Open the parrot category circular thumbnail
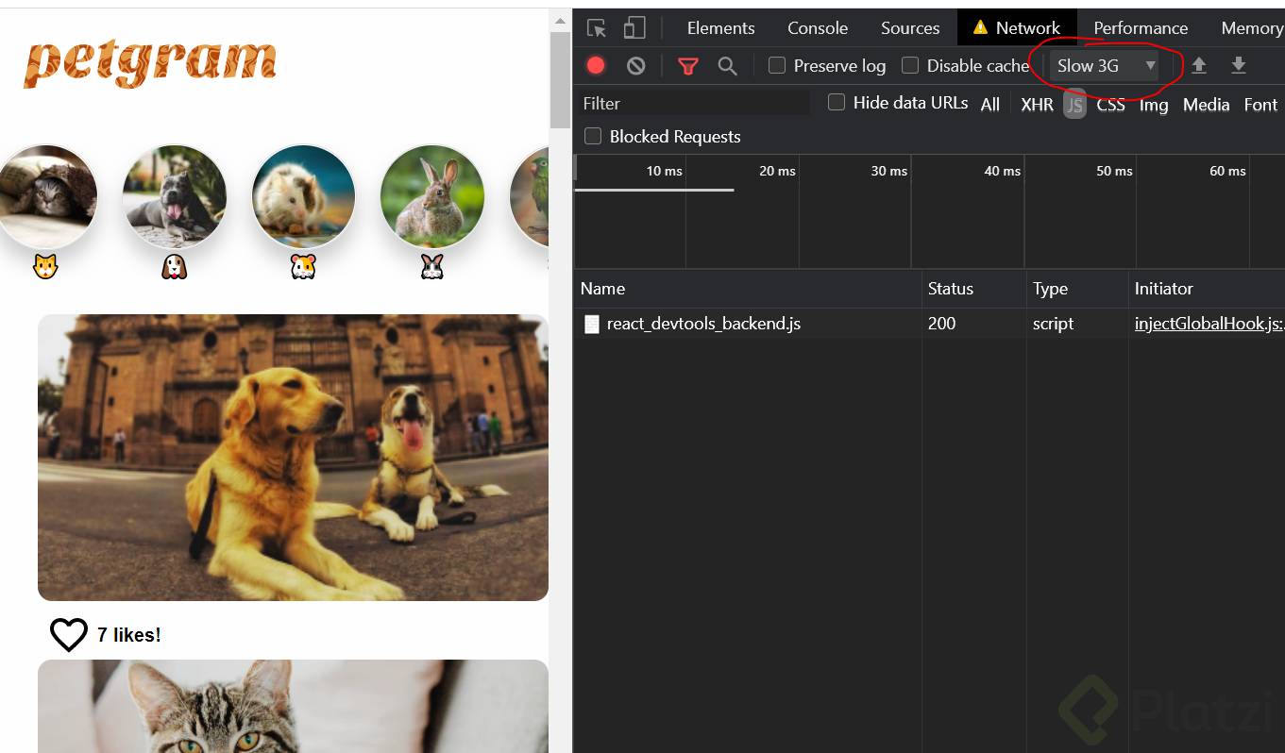Image resolution: width=1285 pixels, height=753 pixels. coord(530,196)
